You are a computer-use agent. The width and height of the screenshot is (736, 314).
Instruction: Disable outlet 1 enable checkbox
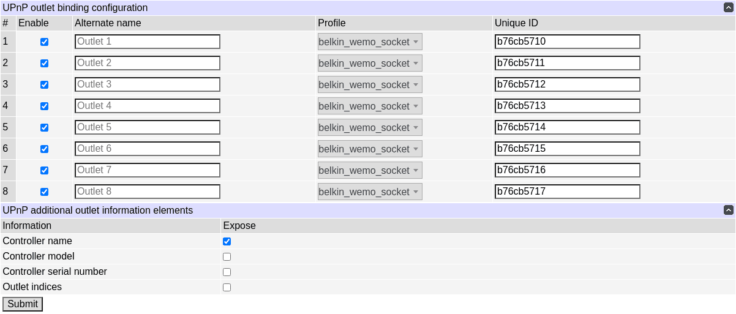coord(44,42)
